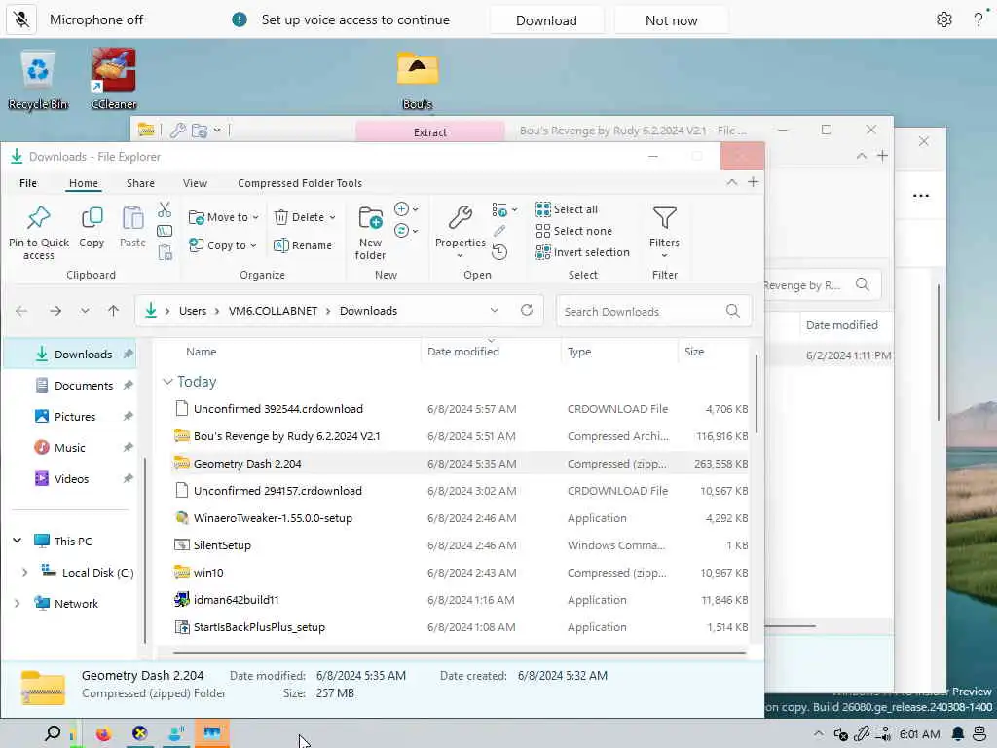Refresh the Downloads folder view
997x748 pixels.
click(527, 311)
